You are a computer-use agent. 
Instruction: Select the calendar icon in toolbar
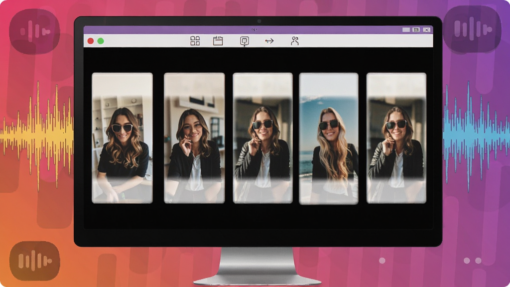218,41
